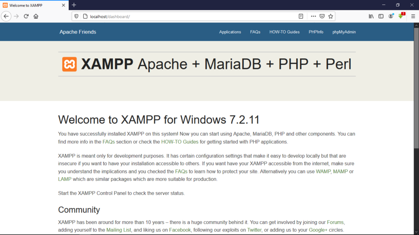Go back using the browser back arrow
This screenshot has height=235, width=419.
[6, 16]
